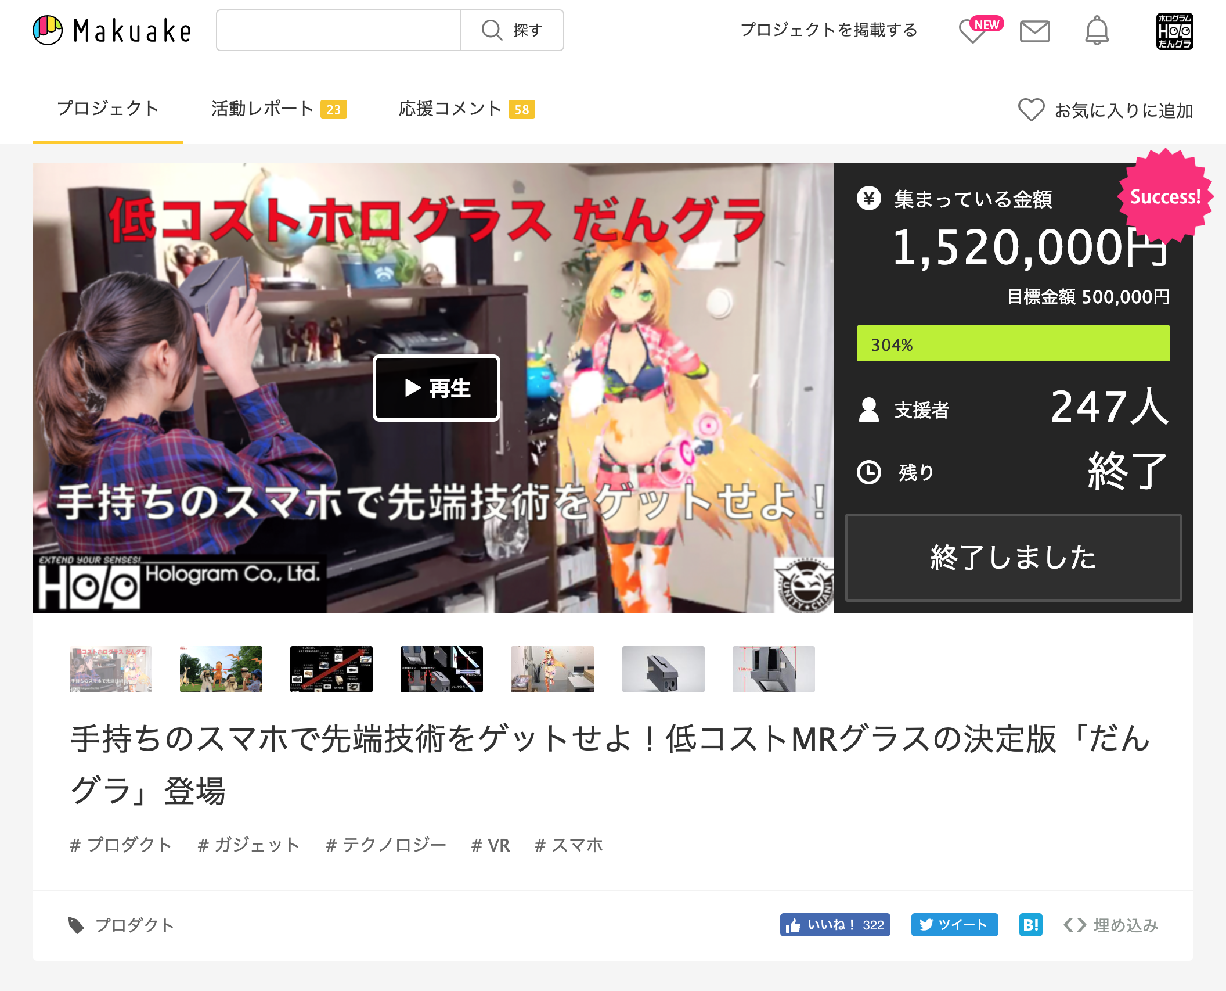Open the # スマホ hashtag

click(x=569, y=845)
